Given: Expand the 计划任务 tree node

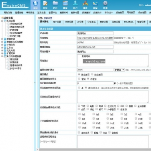Looking at the screenshot, I should [2, 45].
